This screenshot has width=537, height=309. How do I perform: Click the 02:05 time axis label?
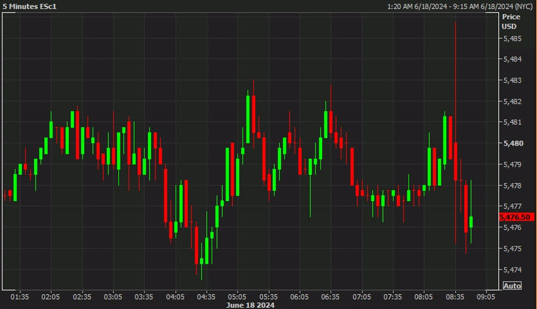click(x=51, y=296)
